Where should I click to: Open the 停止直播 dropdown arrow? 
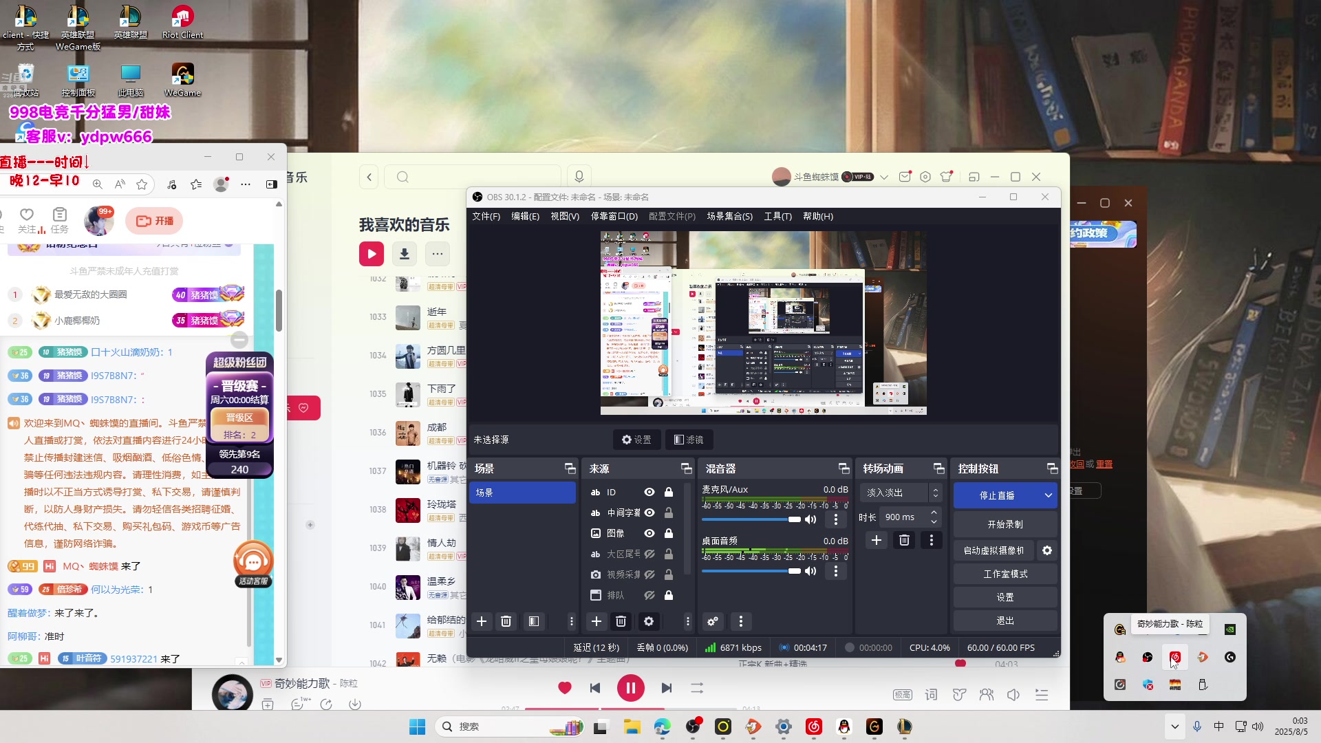point(1049,495)
